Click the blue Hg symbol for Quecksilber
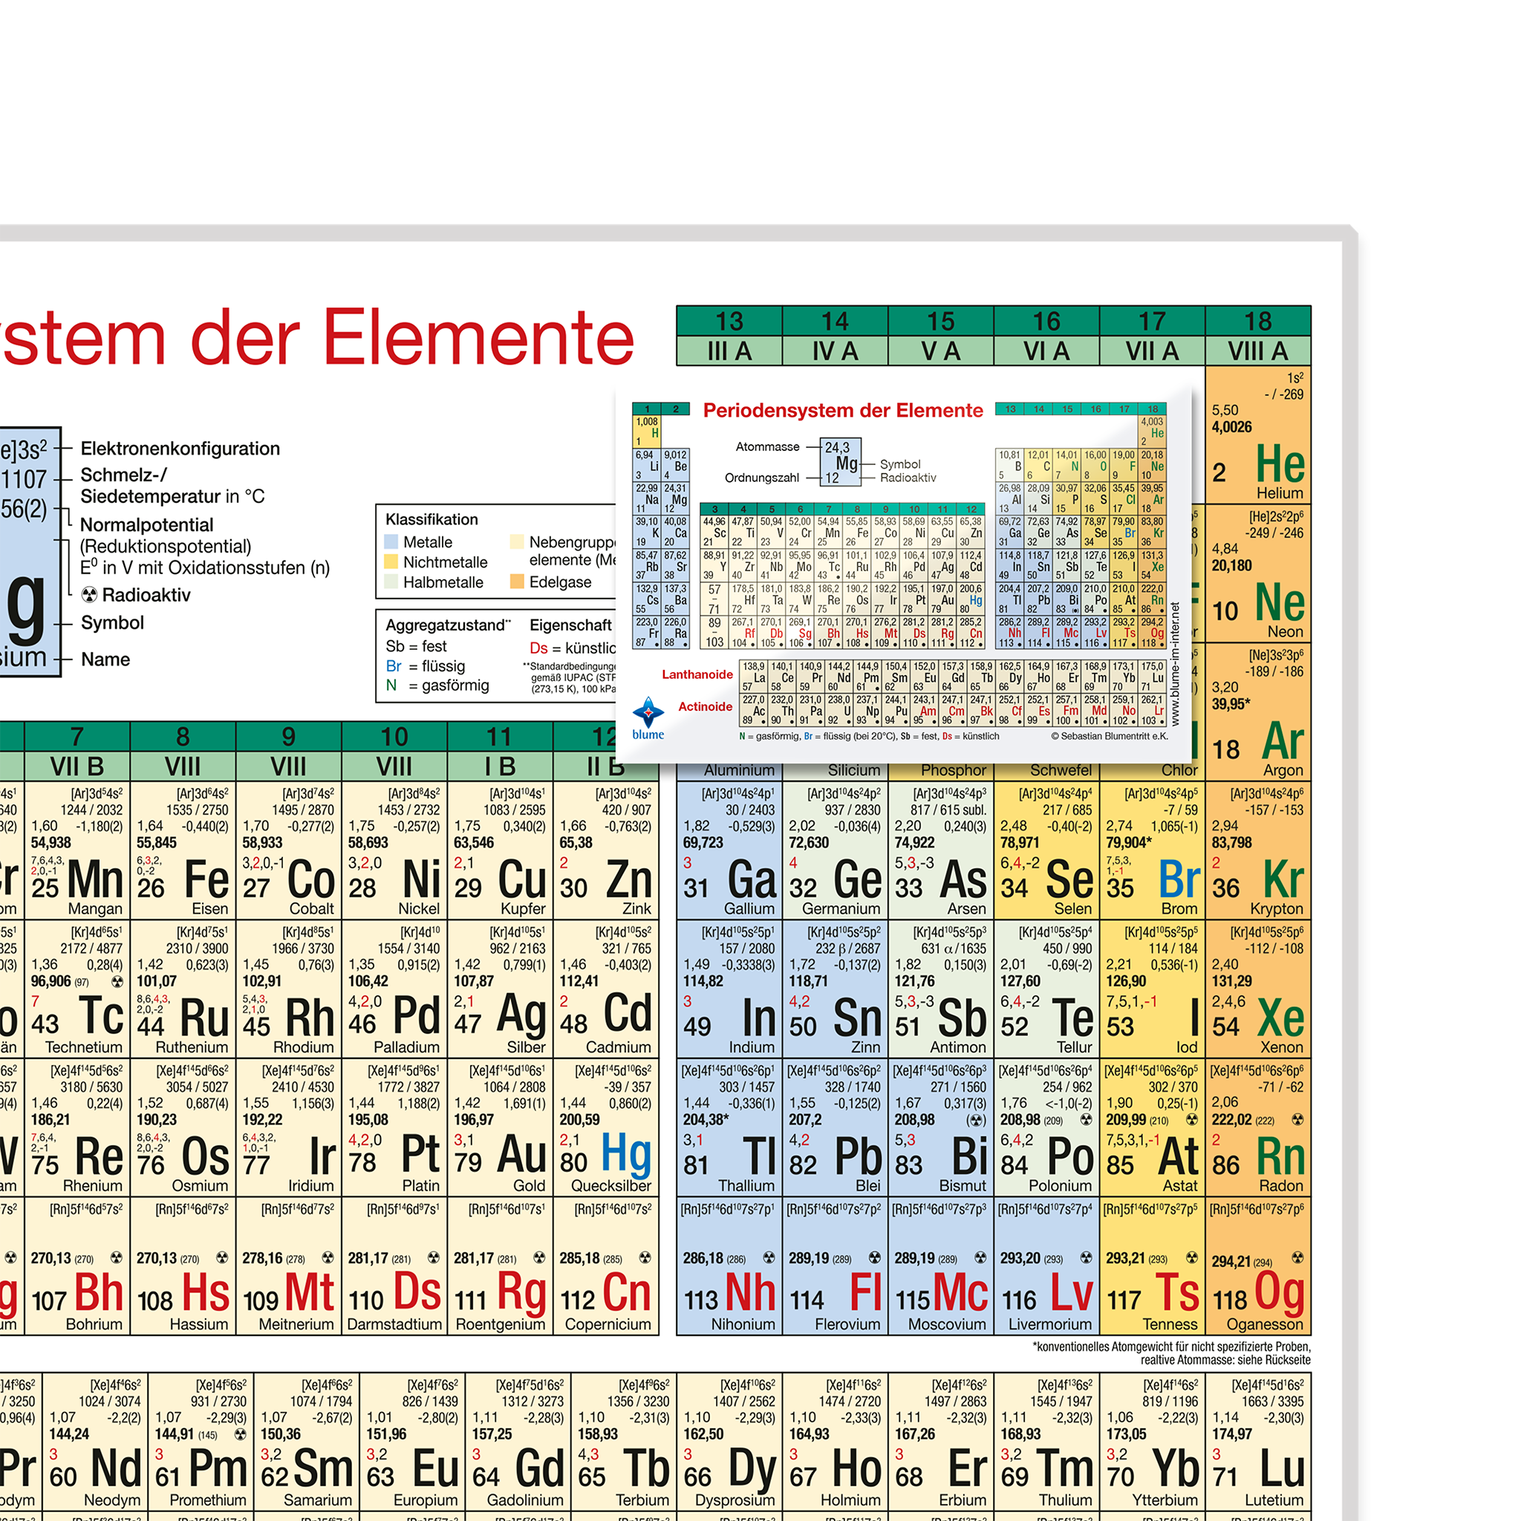The image size is (1521, 1521). 626,1154
